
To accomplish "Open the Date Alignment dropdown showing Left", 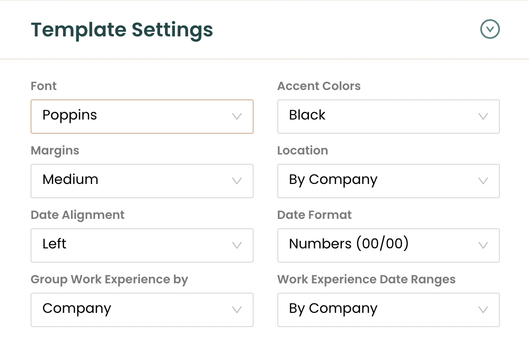I will [142, 245].
